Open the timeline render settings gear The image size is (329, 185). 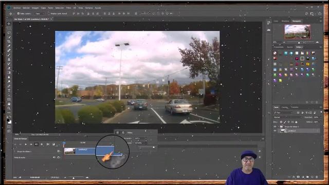click(x=42, y=144)
